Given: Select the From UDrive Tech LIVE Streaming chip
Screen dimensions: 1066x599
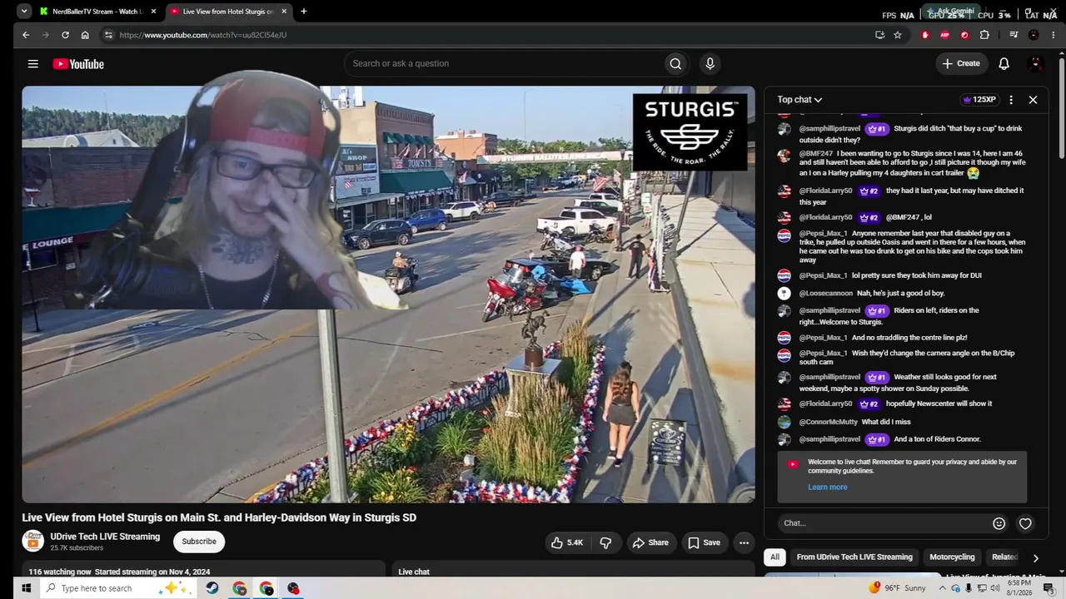Looking at the screenshot, I should pos(854,557).
